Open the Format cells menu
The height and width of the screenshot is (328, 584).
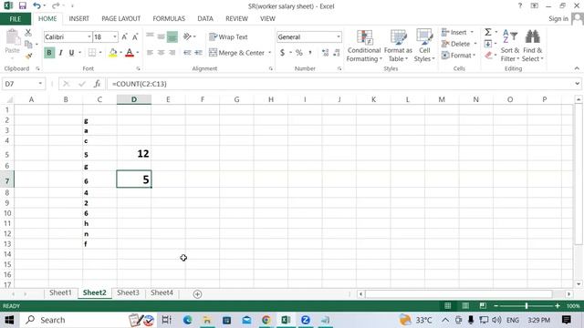(458, 56)
